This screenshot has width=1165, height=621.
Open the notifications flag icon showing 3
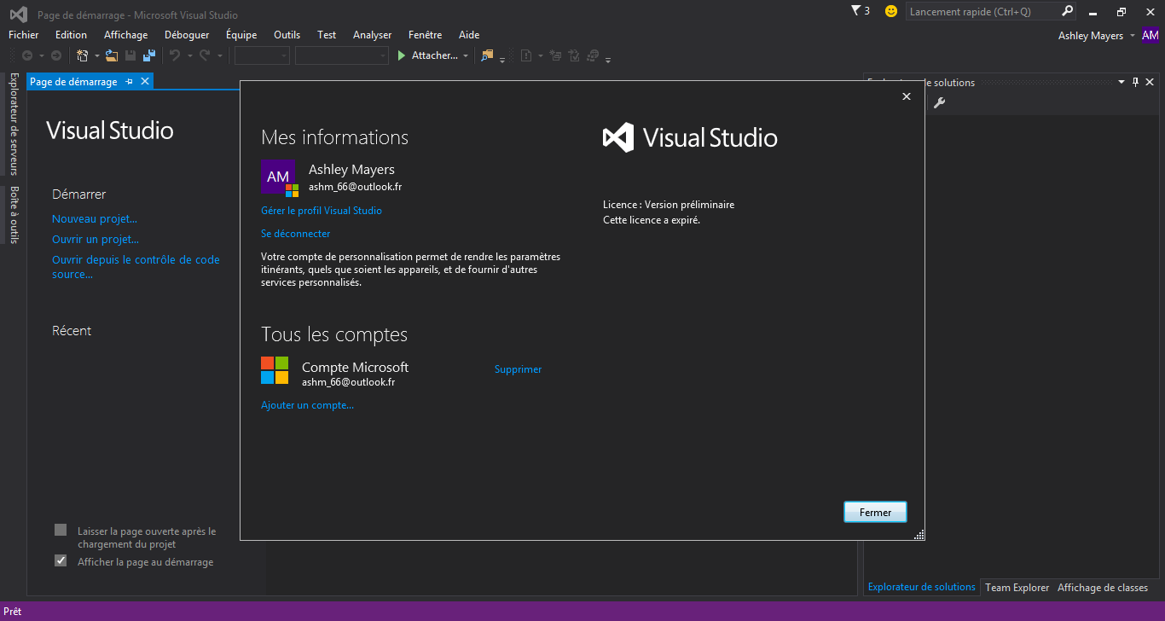coord(861,11)
